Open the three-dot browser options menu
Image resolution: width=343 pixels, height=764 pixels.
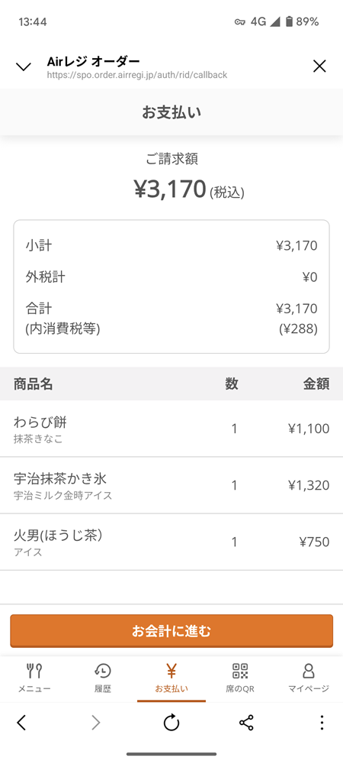(322, 723)
